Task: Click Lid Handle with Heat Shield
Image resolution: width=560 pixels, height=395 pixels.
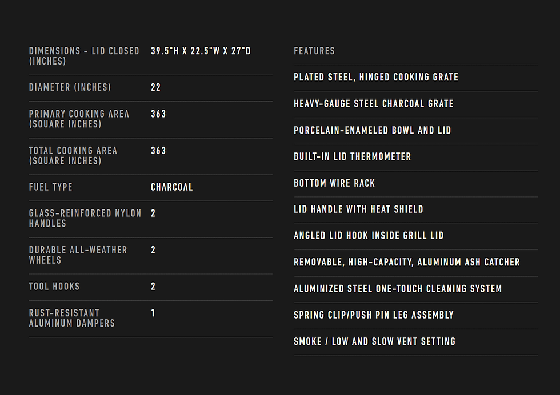Action: point(358,209)
